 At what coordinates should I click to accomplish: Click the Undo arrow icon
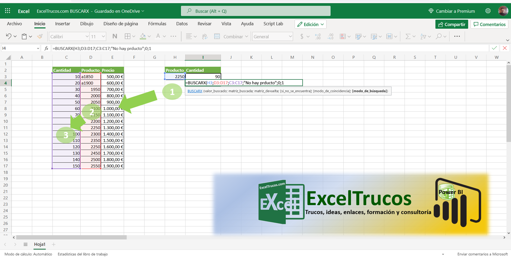tap(9, 36)
